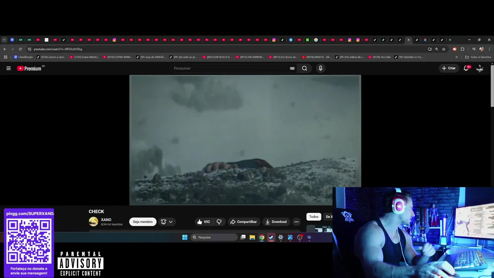Open the Enéas Metal bookmark

(x=85, y=57)
